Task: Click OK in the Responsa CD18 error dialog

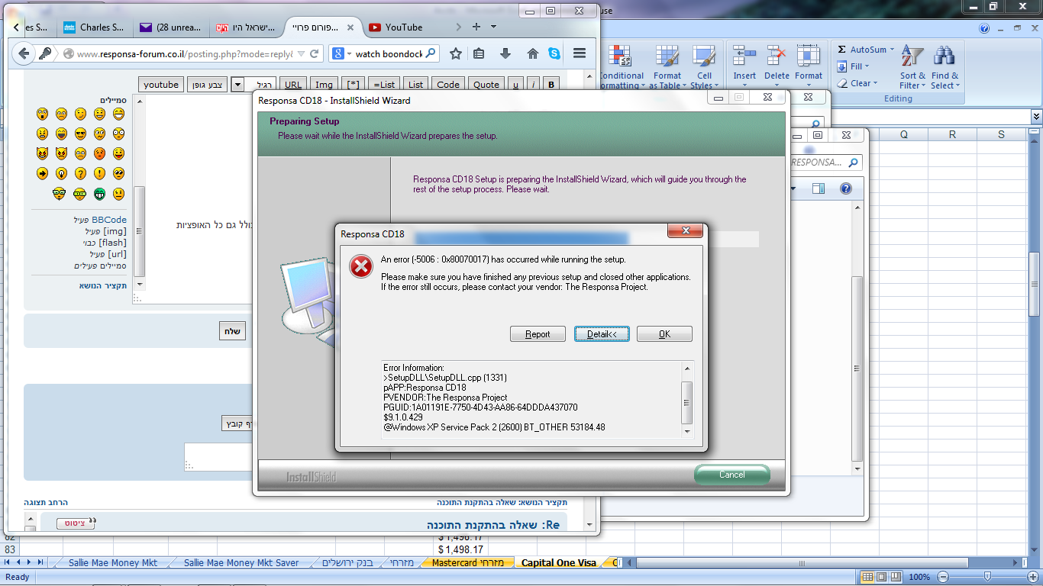Action: (x=664, y=334)
